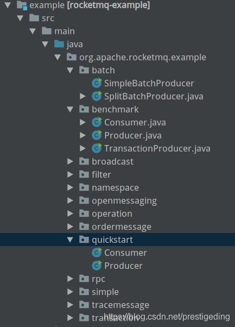Collapse the batch package arrow
This screenshot has width=235, height=327.
[70, 70]
